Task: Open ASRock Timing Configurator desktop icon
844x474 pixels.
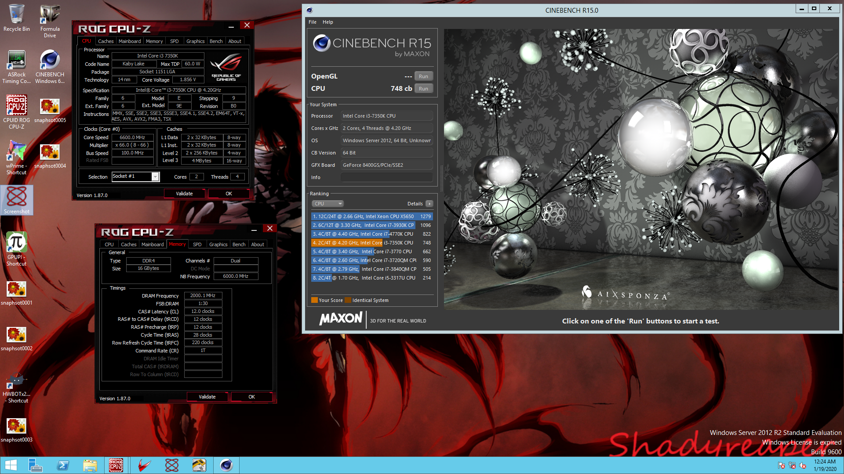Action: point(16,67)
